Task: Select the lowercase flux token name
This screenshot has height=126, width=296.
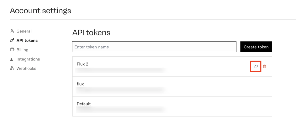Action: click(80, 84)
